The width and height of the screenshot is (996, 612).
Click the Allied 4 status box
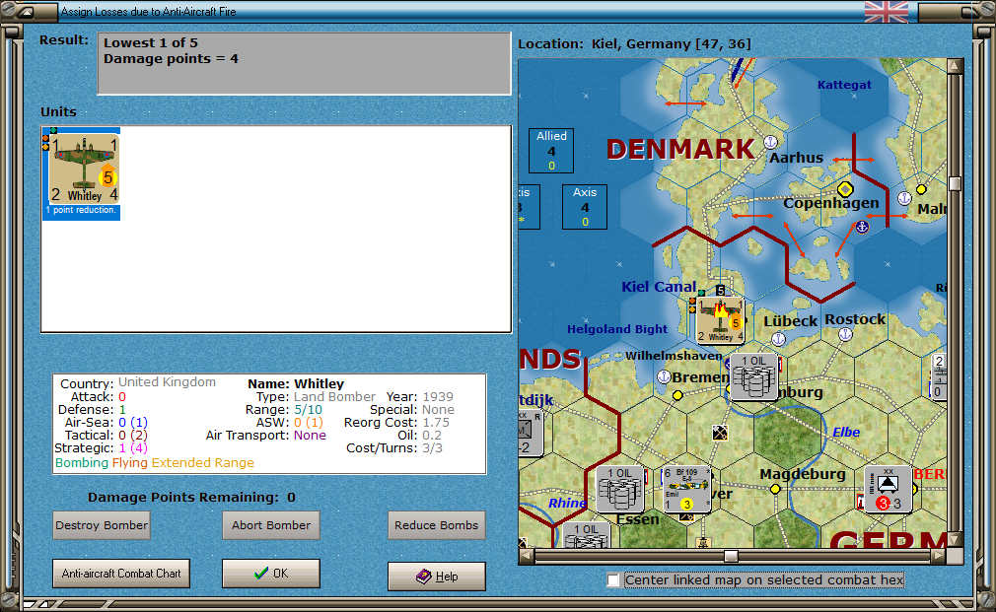(551, 151)
